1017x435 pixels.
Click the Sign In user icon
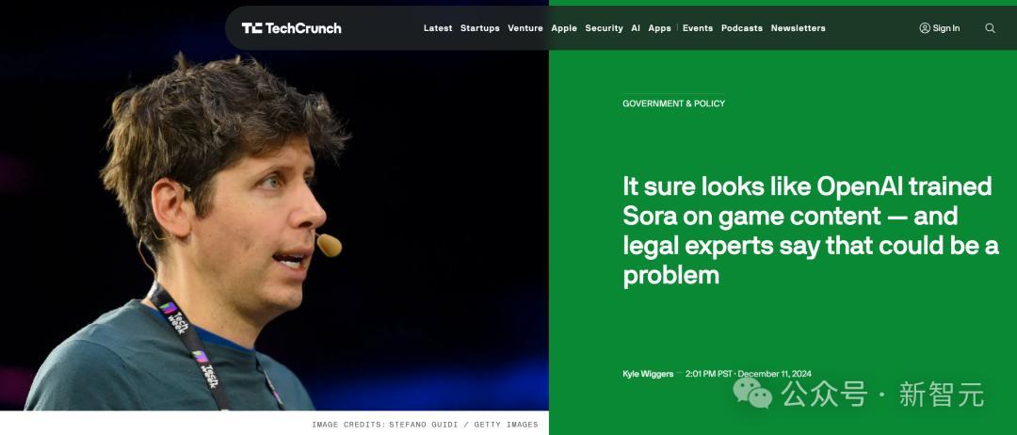[x=925, y=28]
